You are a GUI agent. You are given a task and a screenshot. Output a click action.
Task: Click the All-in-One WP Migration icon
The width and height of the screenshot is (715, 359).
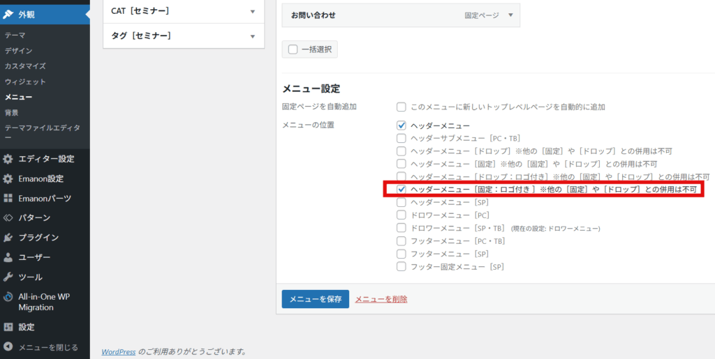coord(8,297)
